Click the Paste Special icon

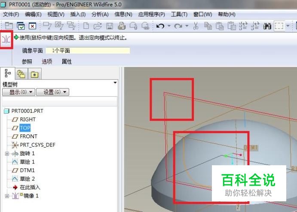pyautogui.click(x=232, y=26)
